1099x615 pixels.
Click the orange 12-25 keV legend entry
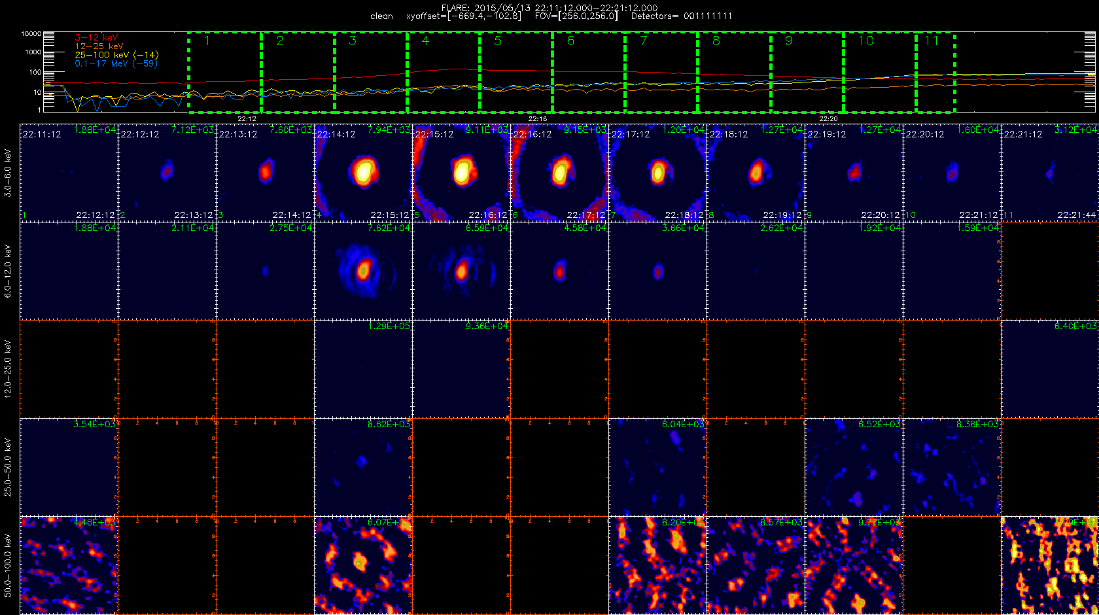[x=99, y=46]
